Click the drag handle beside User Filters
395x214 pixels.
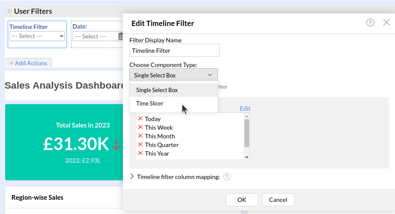coord(10,11)
